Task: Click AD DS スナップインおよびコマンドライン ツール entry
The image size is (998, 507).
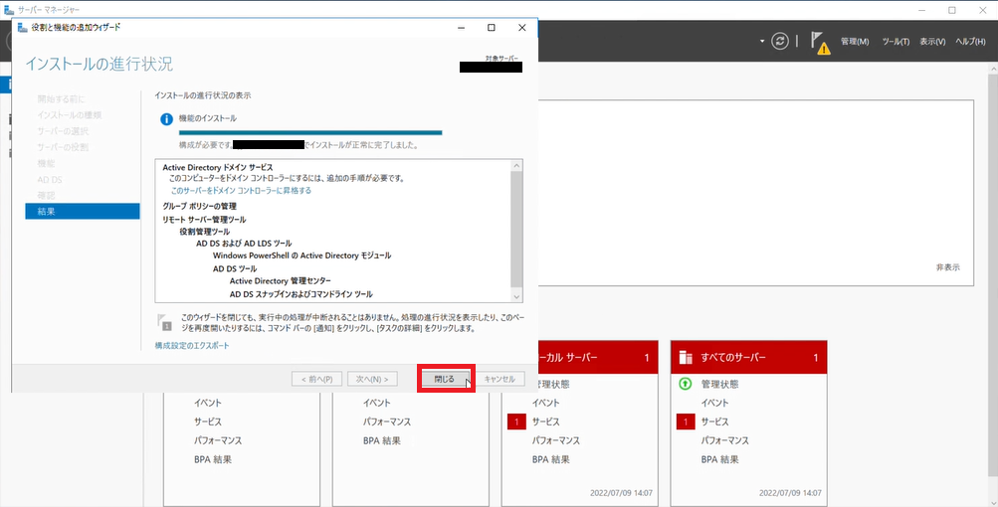Action: click(301, 294)
